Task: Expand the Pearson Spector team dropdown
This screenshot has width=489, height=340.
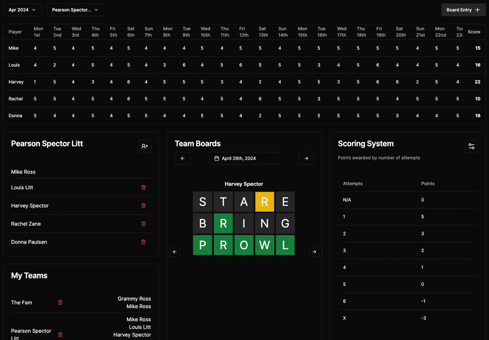Action: pyautogui.click(x=75, y=10)
